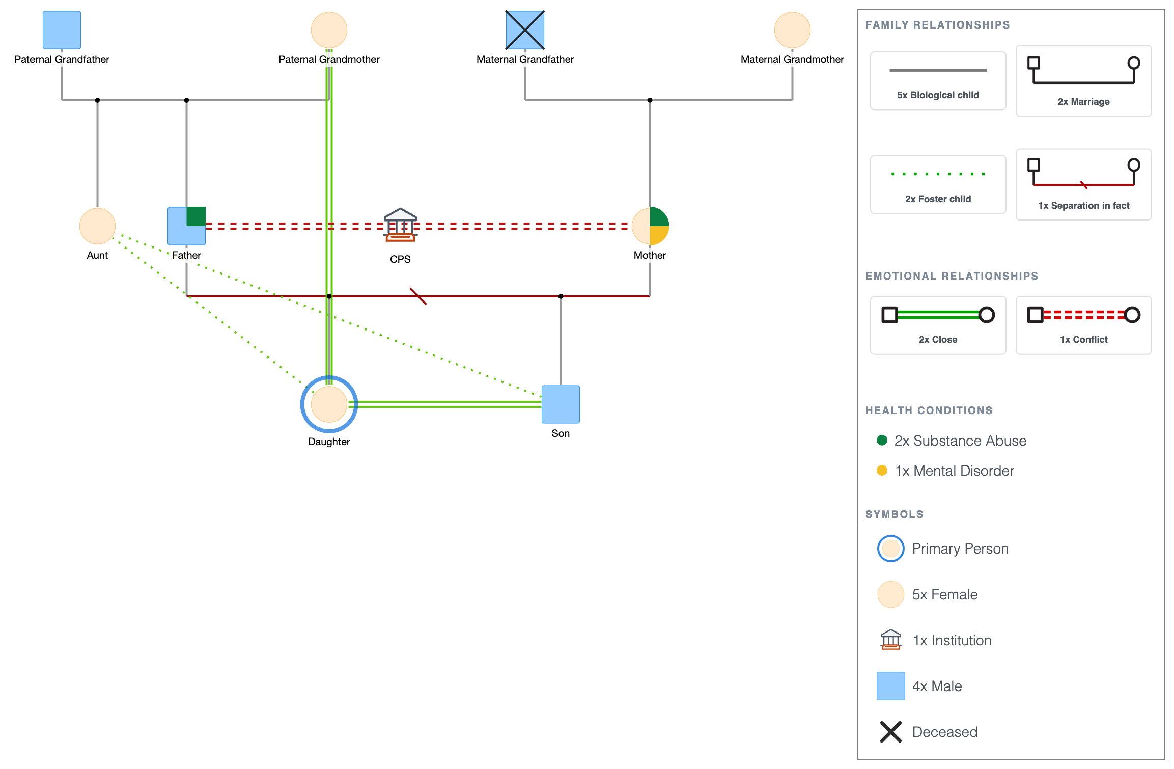Click the Substance Abuse green dot
The width and height of the screenshot is (1174, 769).
click(882, 440)
